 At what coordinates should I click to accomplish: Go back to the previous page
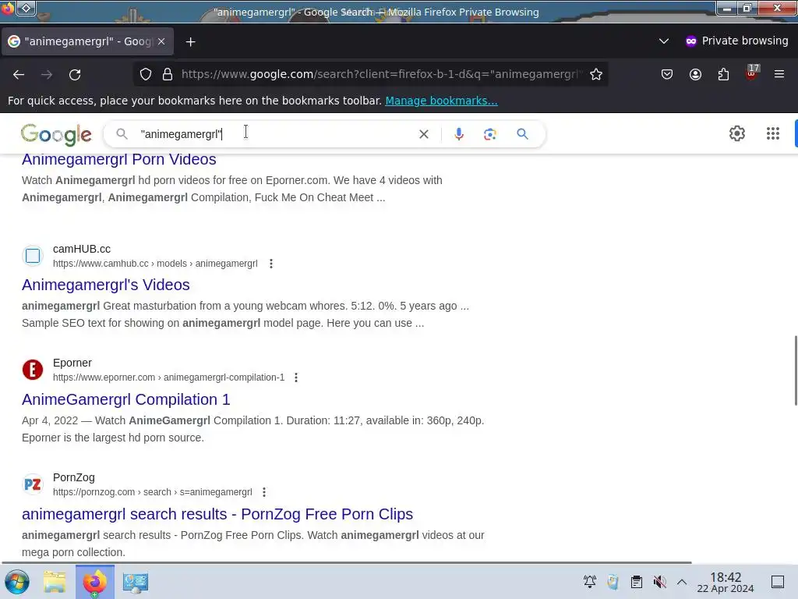click(19, 74)
